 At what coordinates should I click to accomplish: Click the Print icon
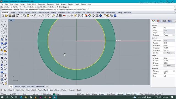13,16
